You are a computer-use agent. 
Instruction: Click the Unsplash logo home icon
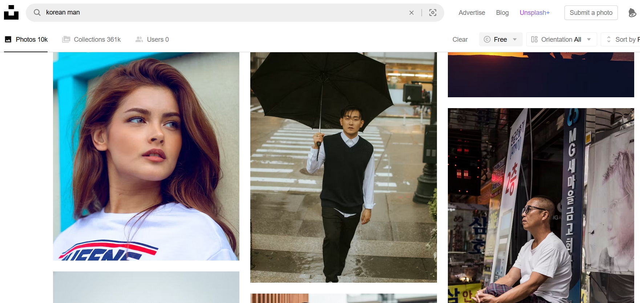point(11,12)
